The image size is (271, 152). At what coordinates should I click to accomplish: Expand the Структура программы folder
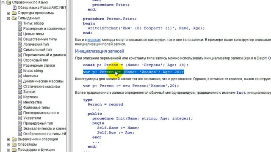click(8, 13)
